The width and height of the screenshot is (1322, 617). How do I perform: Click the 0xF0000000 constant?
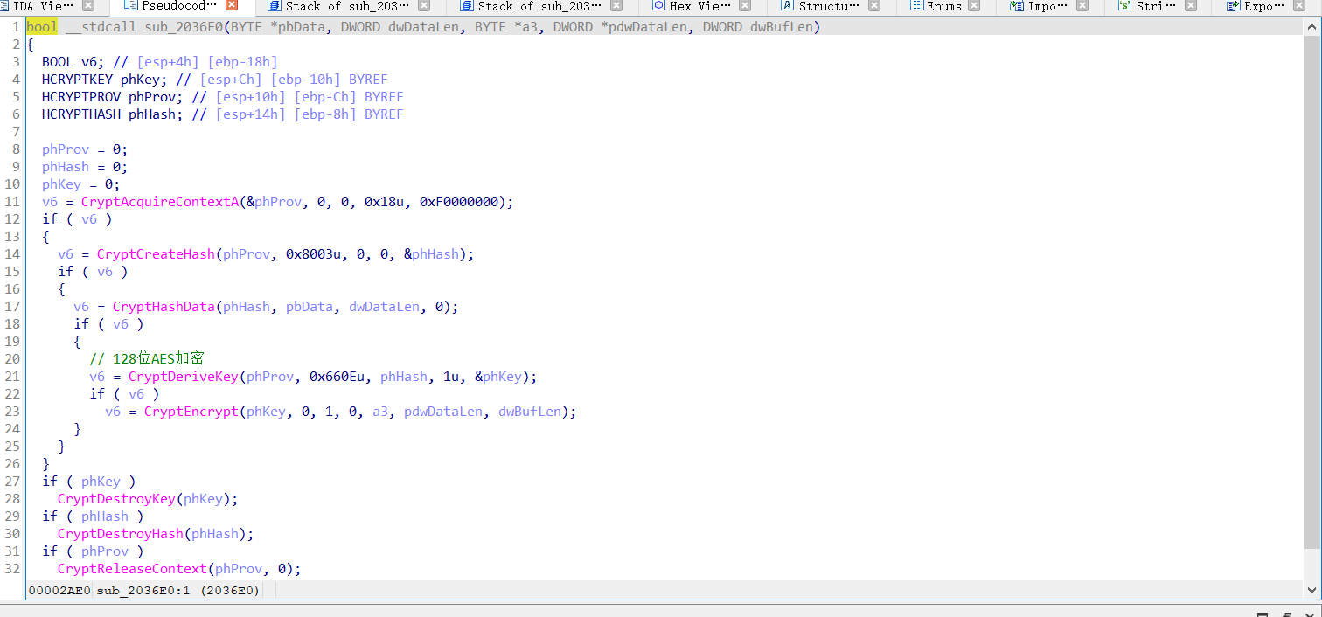(458, 202)
